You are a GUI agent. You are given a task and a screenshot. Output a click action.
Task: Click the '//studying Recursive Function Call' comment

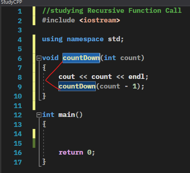point(112,11)
